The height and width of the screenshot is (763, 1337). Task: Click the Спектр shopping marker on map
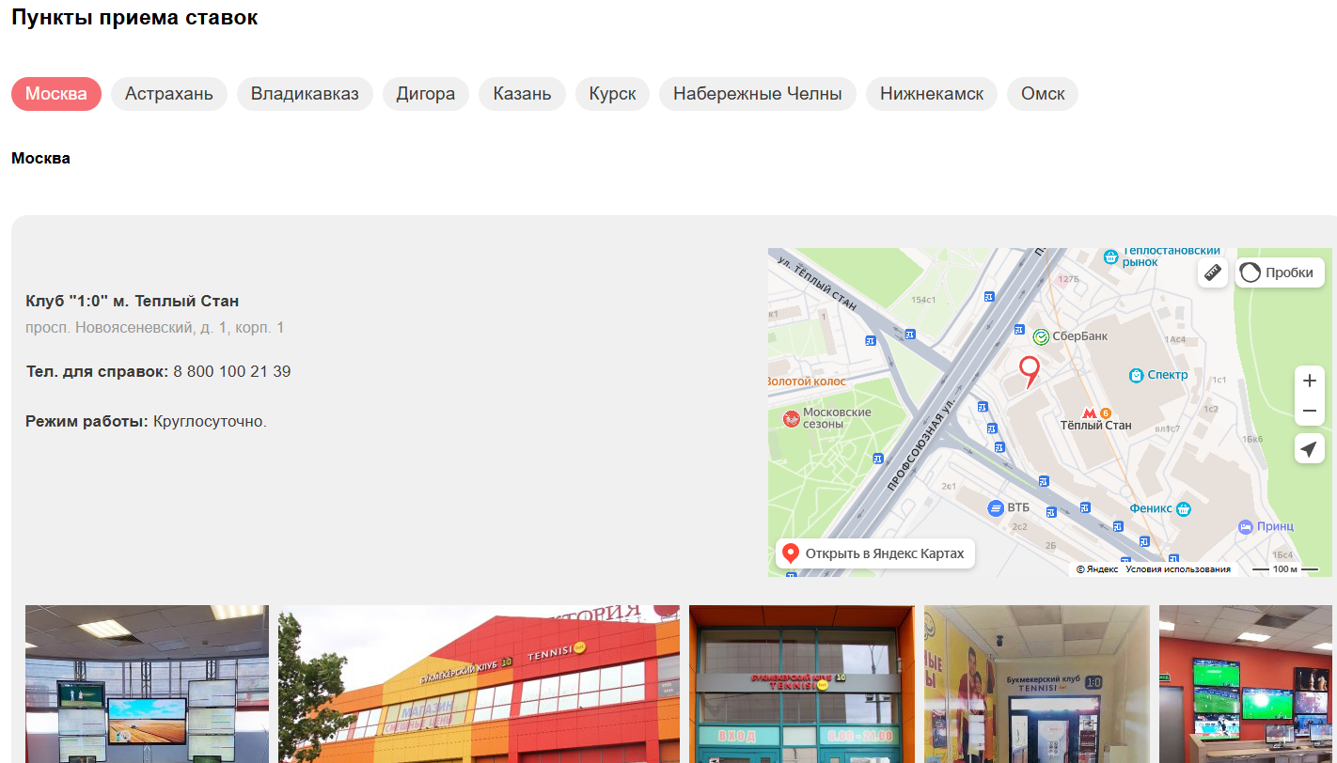tap(1136, 375)
